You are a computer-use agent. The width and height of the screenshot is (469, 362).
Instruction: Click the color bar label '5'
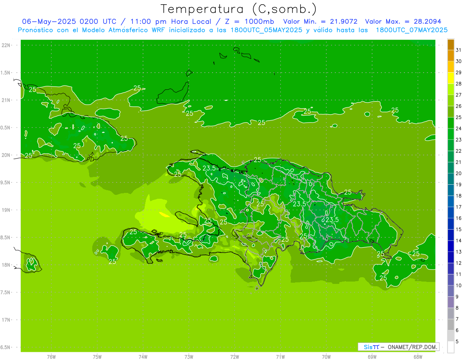tap(457, 342)
